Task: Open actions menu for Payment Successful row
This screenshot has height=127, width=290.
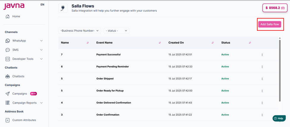Action: [262, 55]
